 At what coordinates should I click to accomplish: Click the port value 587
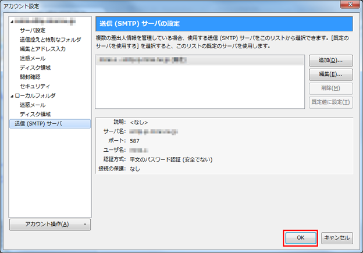click(x=134, y=141)
